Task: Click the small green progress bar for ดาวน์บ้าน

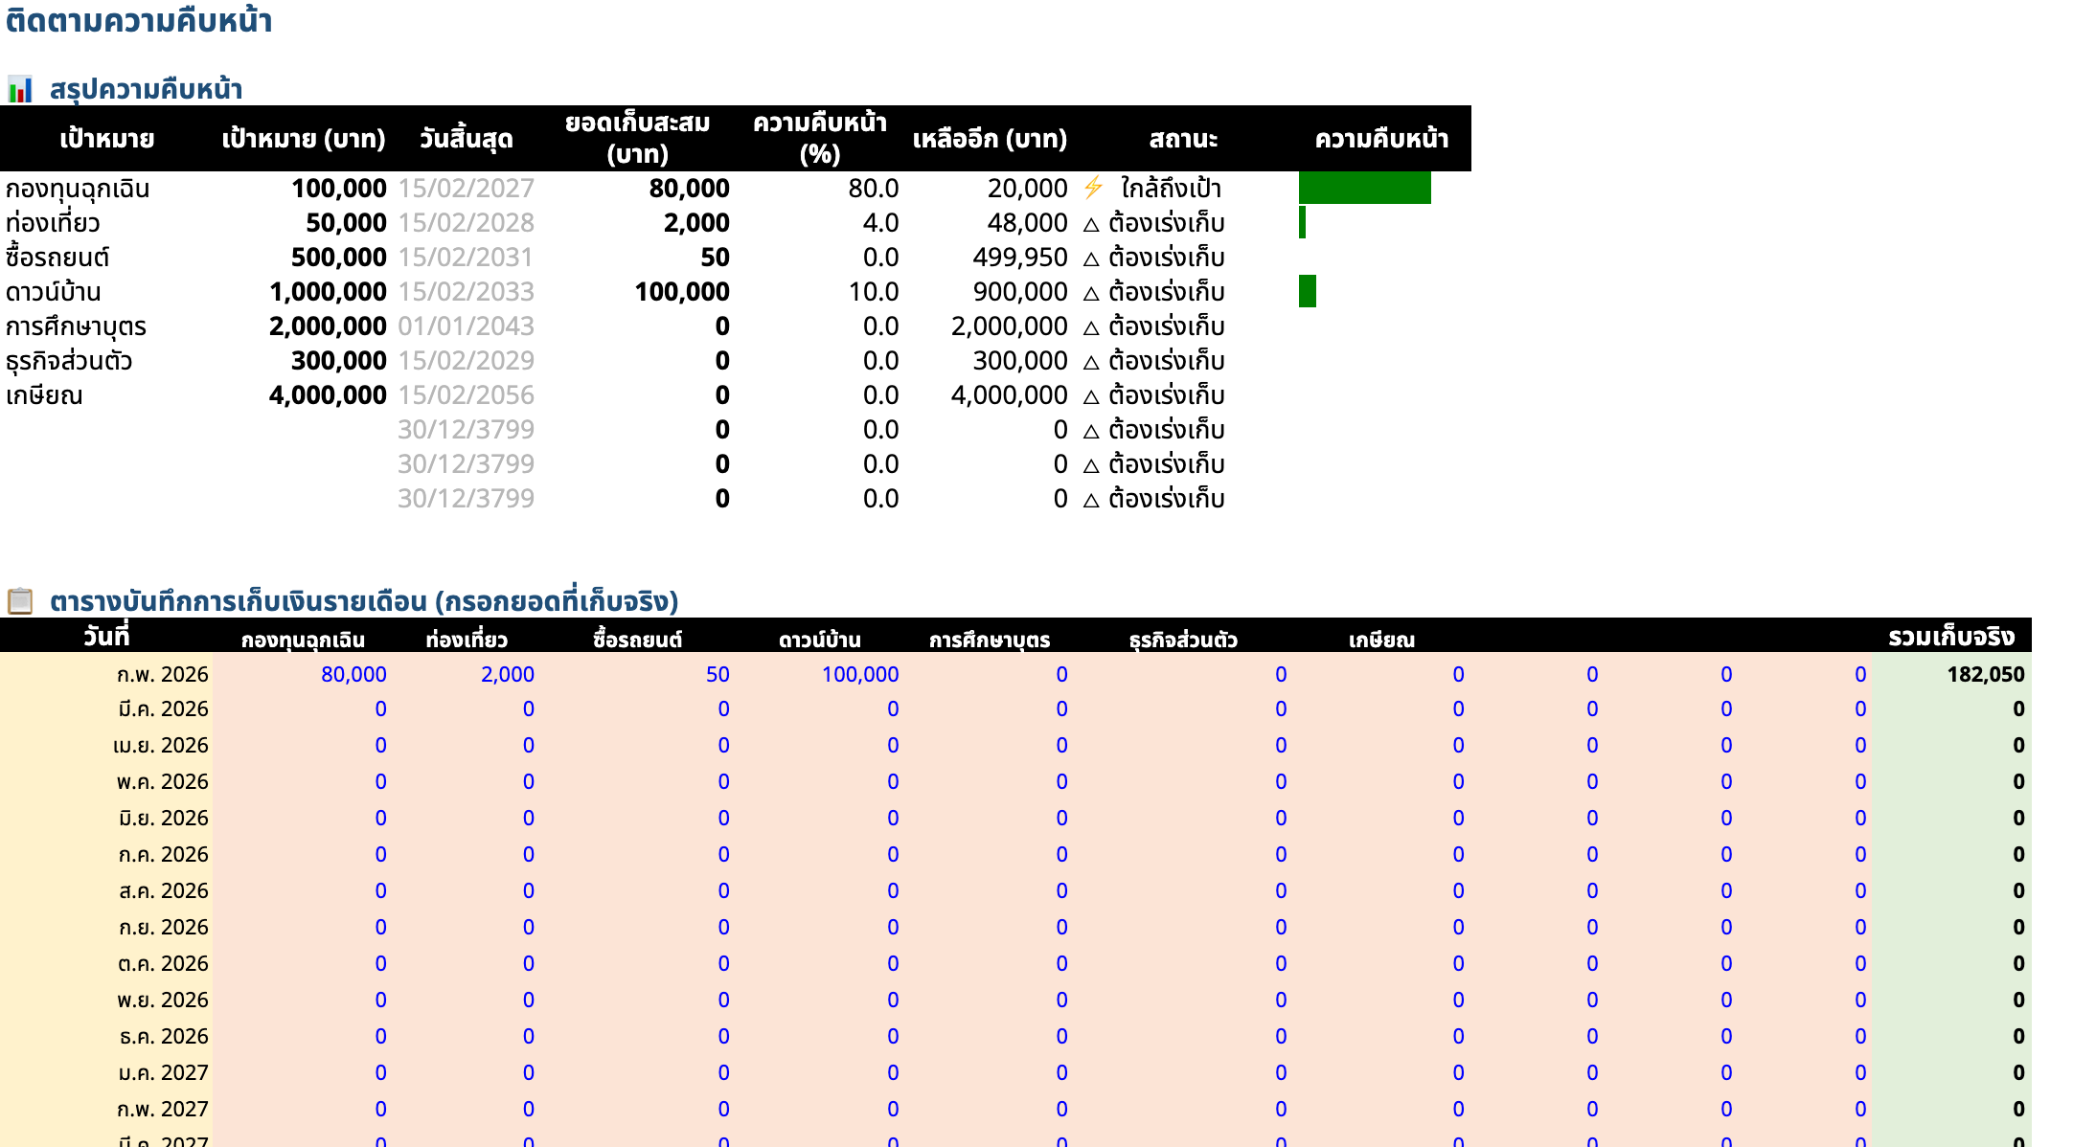Action: point(1307,291)
